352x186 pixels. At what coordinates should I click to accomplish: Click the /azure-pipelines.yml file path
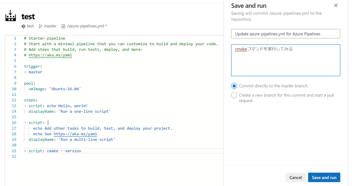pos(86,26)
